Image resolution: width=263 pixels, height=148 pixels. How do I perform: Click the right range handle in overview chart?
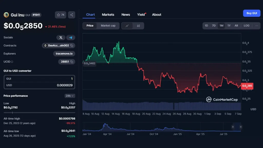241,127
